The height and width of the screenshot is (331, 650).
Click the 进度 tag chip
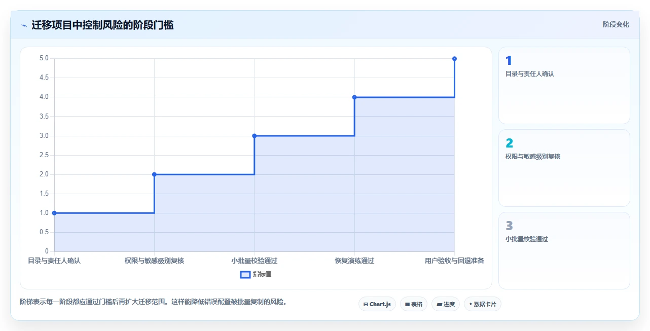coord(446,304)
